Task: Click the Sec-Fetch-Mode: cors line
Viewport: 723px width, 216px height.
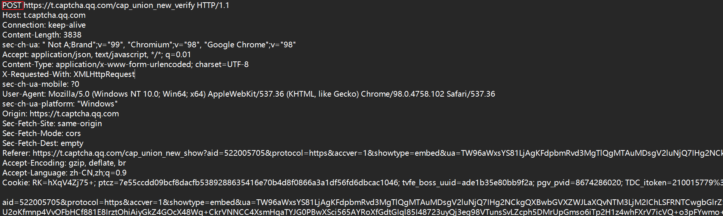Action: tap(41, 133)
